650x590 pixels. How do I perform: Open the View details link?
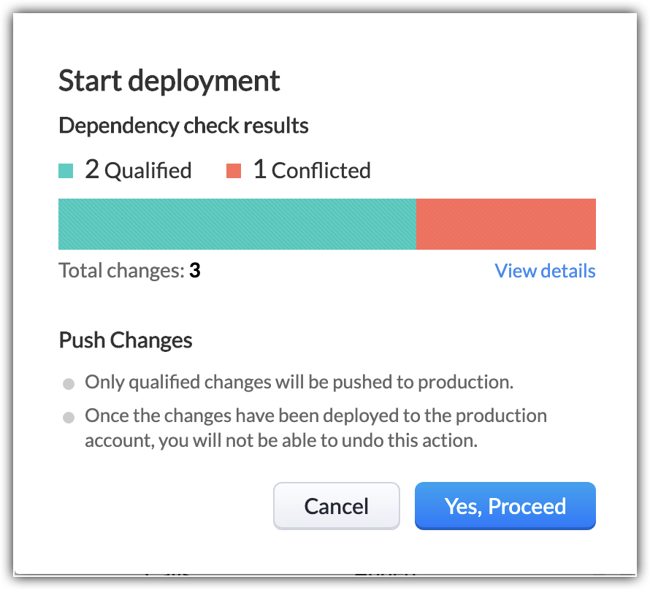[545, 271]
